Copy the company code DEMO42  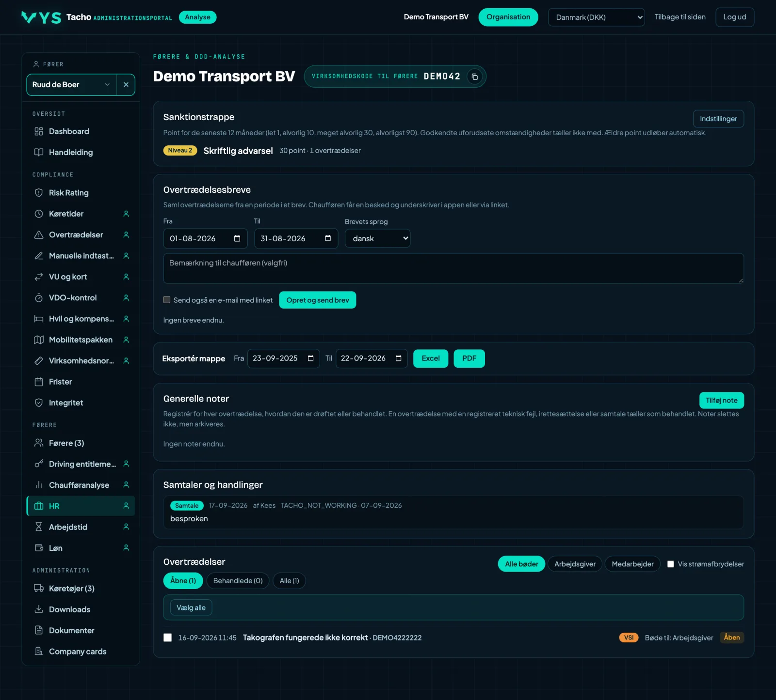pos(475,77)
